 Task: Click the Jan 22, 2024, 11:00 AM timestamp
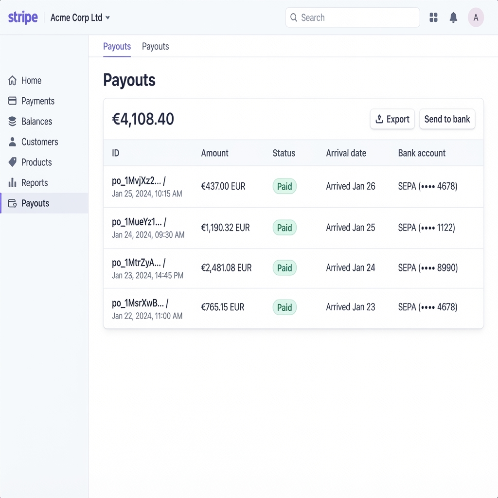coord(147,316)
